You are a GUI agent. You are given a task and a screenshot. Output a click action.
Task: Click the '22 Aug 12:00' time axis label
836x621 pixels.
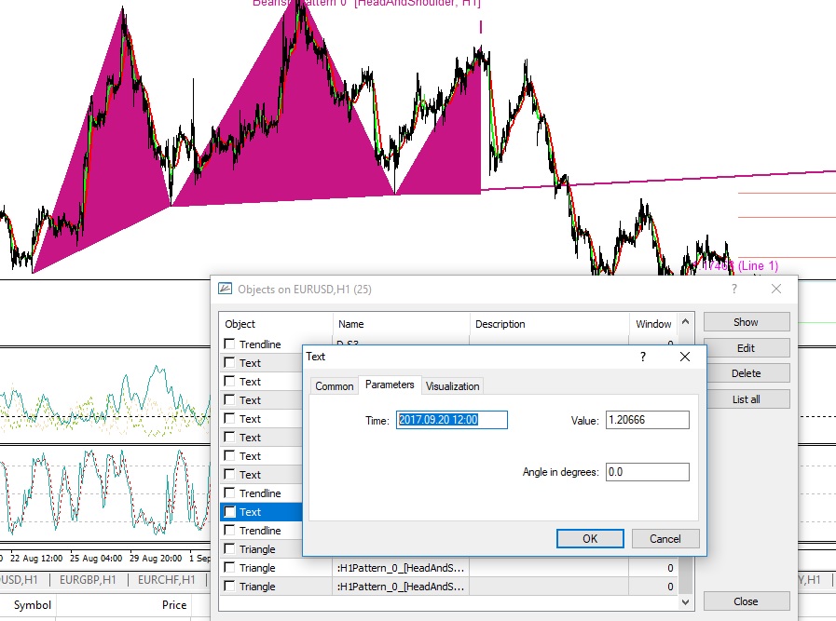(36, 558)
